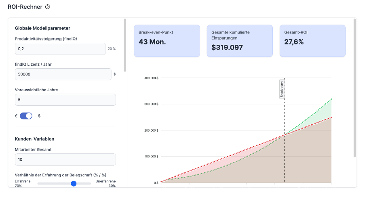Click the euro symbol beside the toggle
This screenshot has height=197, width=367.
[16, 116]
